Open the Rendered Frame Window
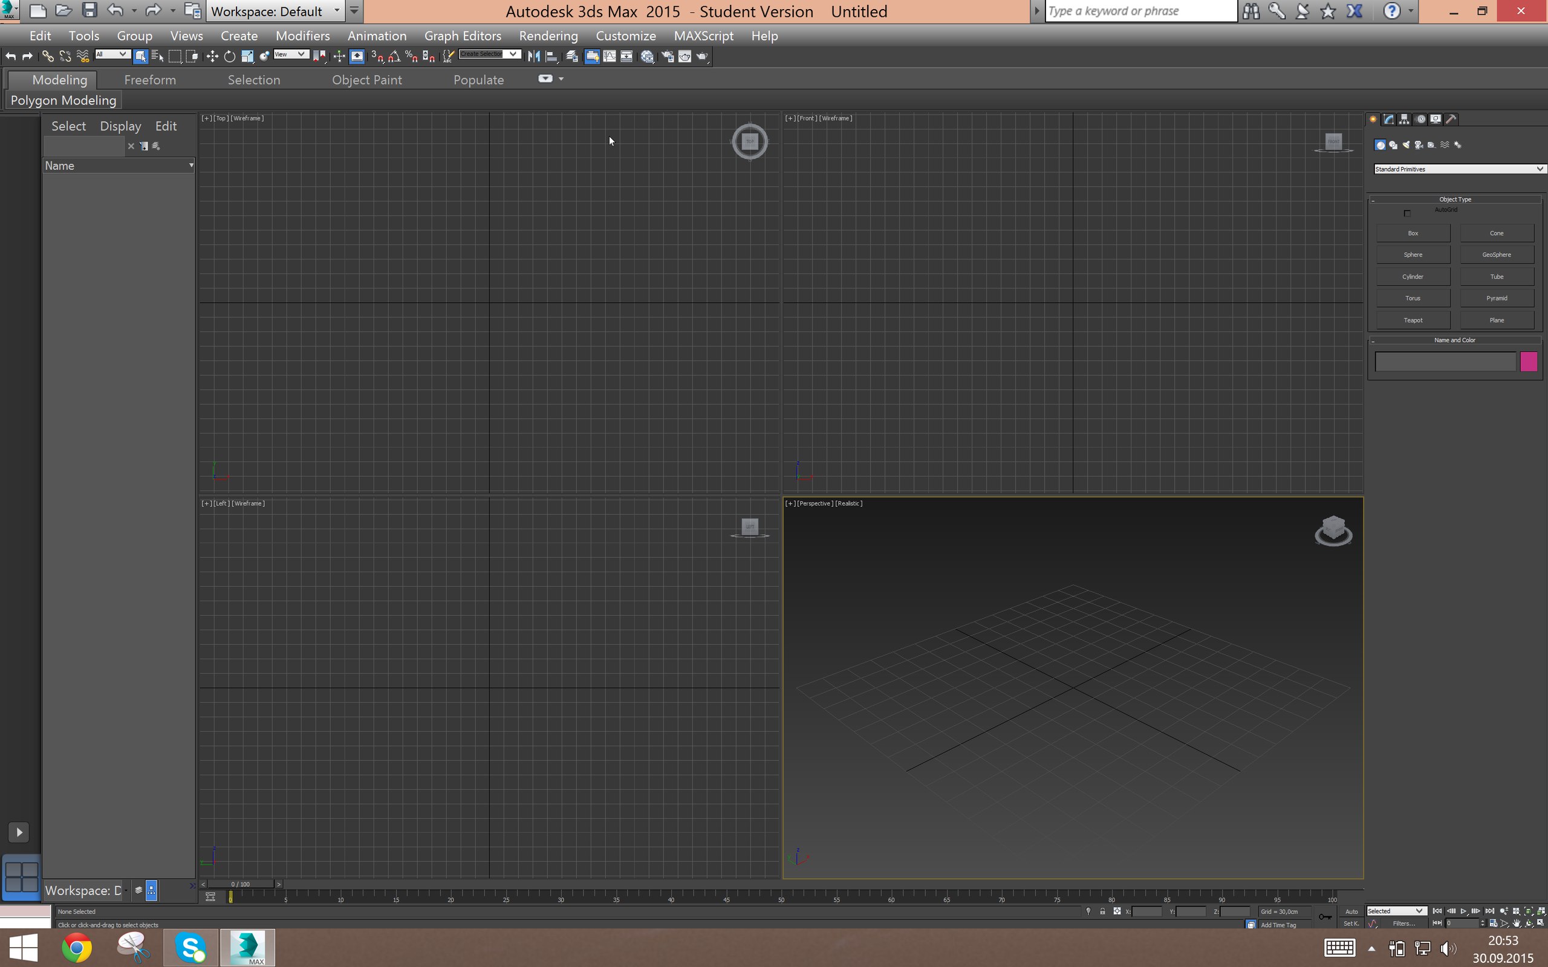 (x=685, y=56)
